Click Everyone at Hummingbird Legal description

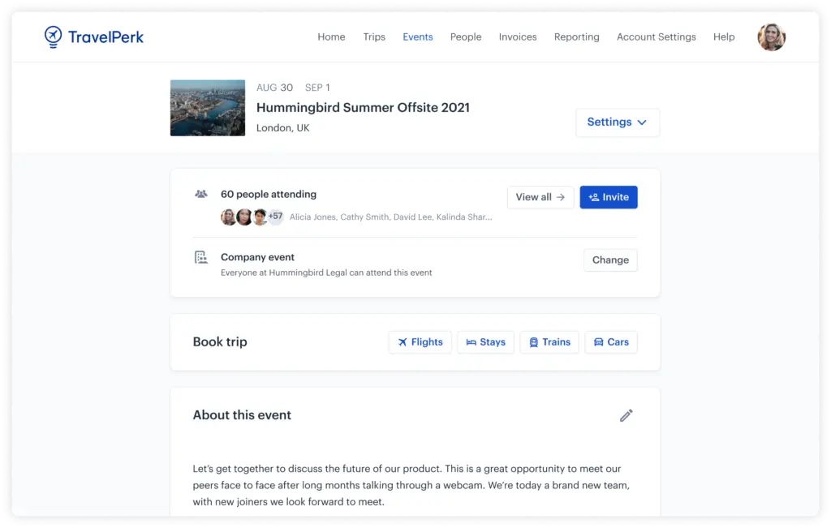coord(326,273)
